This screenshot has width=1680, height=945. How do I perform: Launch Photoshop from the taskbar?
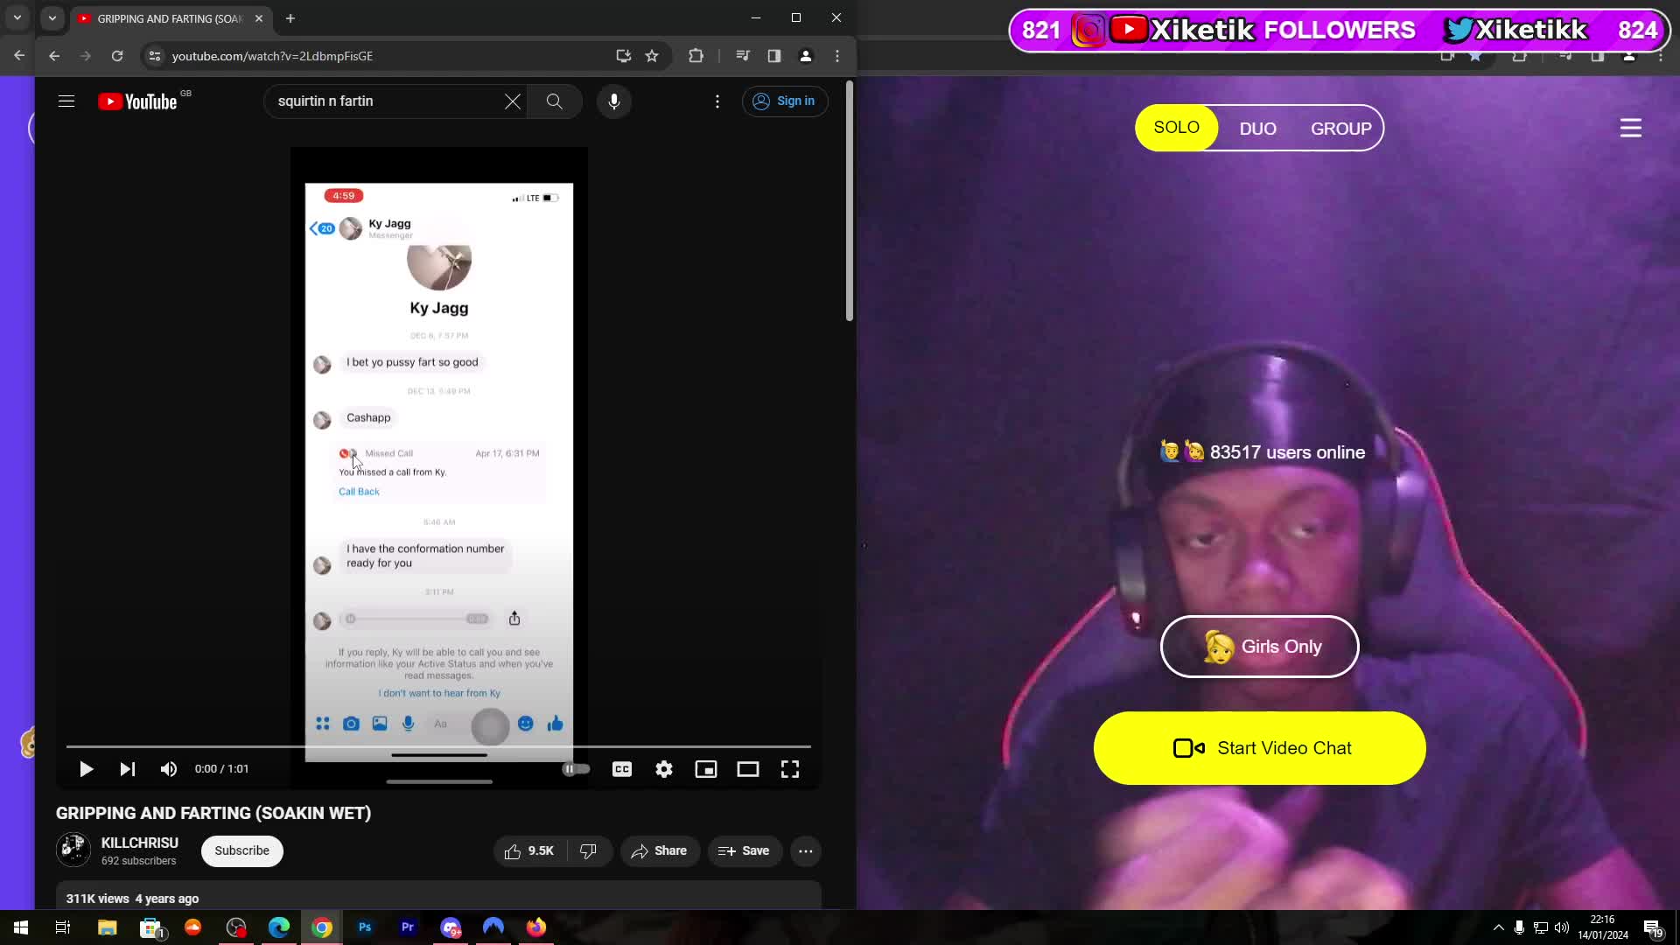(364, 927)
